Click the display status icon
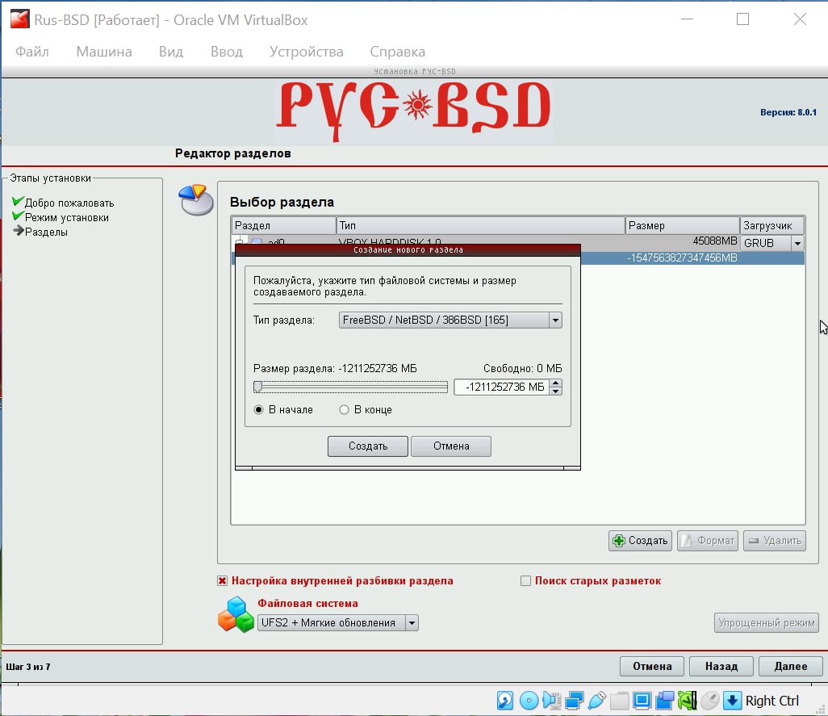828x716 pixels. point(642,701)
